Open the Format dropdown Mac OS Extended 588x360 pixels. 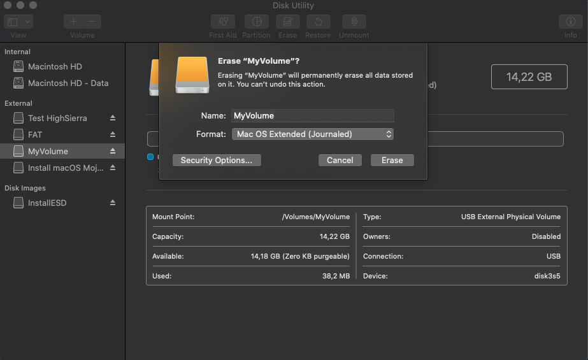coord(313,134)
